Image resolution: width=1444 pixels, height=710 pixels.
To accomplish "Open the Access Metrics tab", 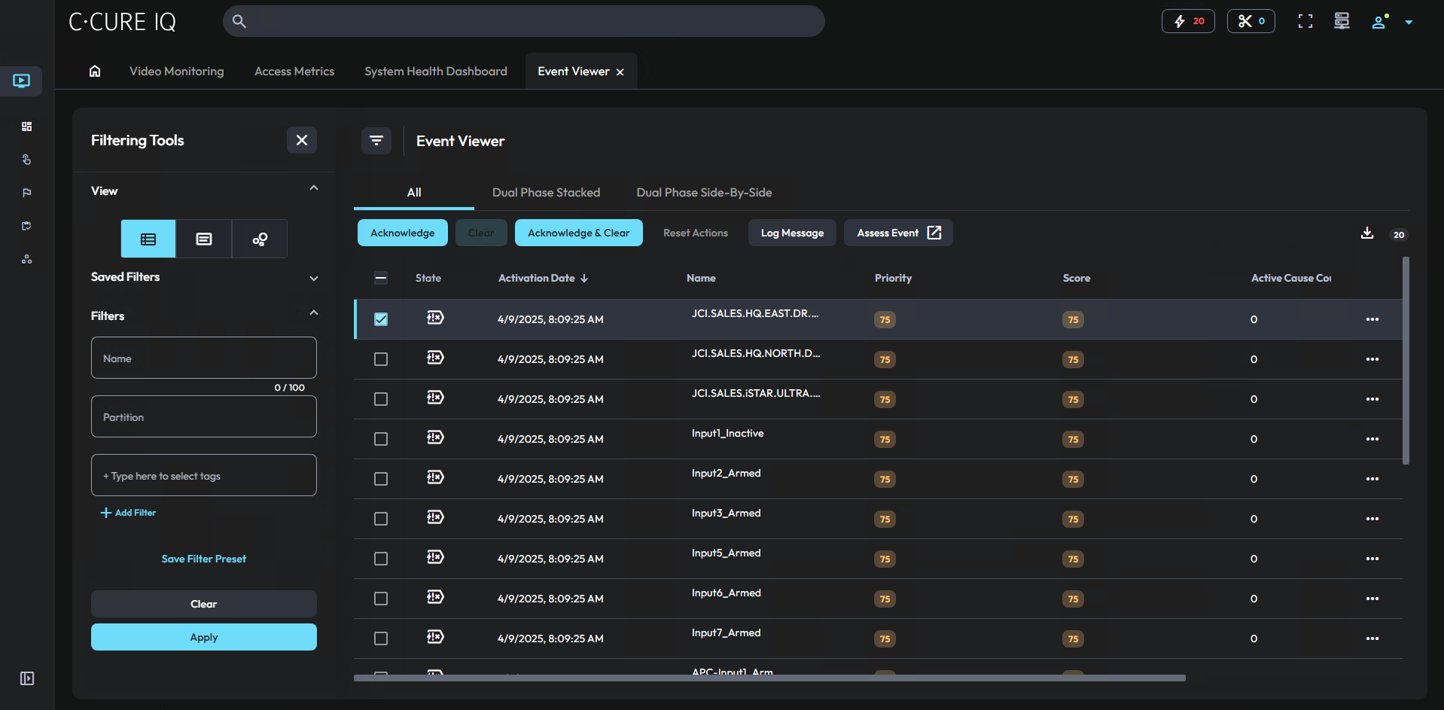I will coord(294,71).
